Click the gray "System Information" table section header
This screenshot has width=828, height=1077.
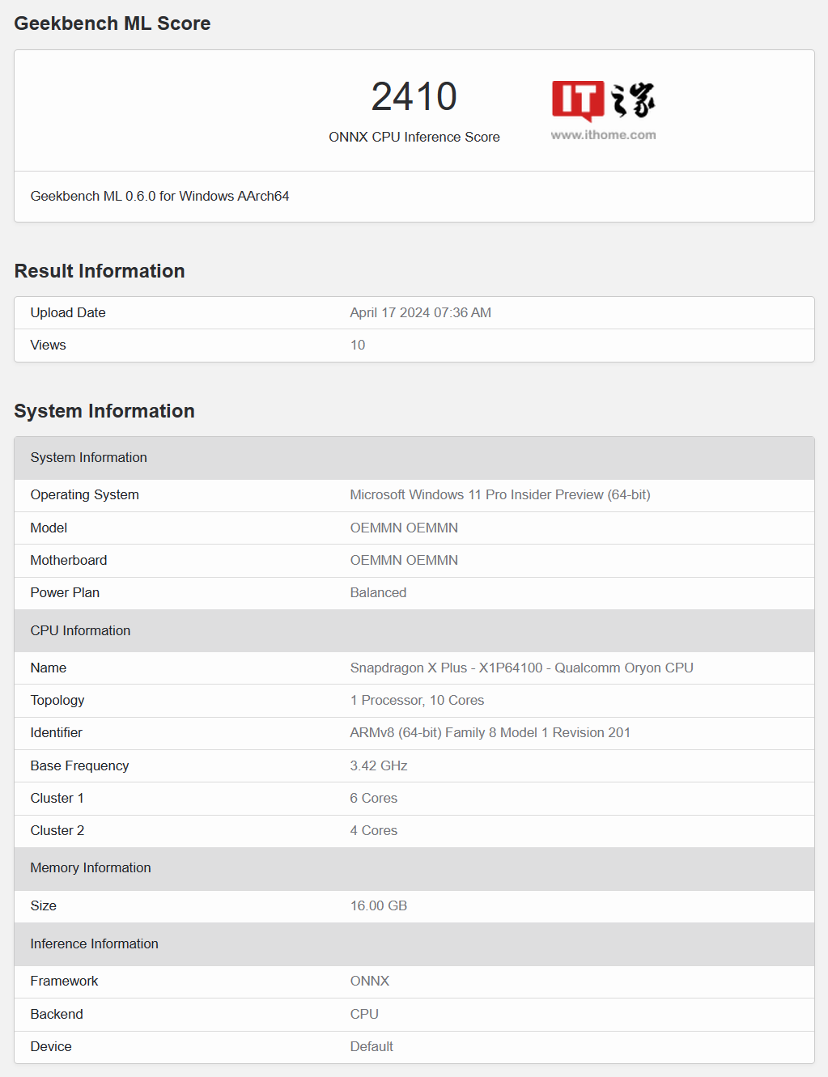[x=414, y=458]
